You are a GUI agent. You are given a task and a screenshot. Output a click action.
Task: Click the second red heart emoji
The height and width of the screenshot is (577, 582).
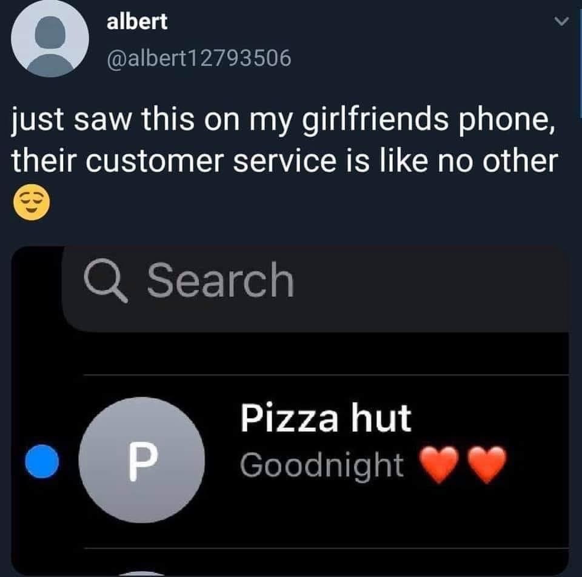pyautogui.click(x=487, y=465)
